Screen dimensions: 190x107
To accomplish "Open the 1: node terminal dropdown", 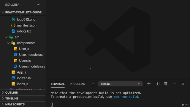I will click(x=120, y=84).
